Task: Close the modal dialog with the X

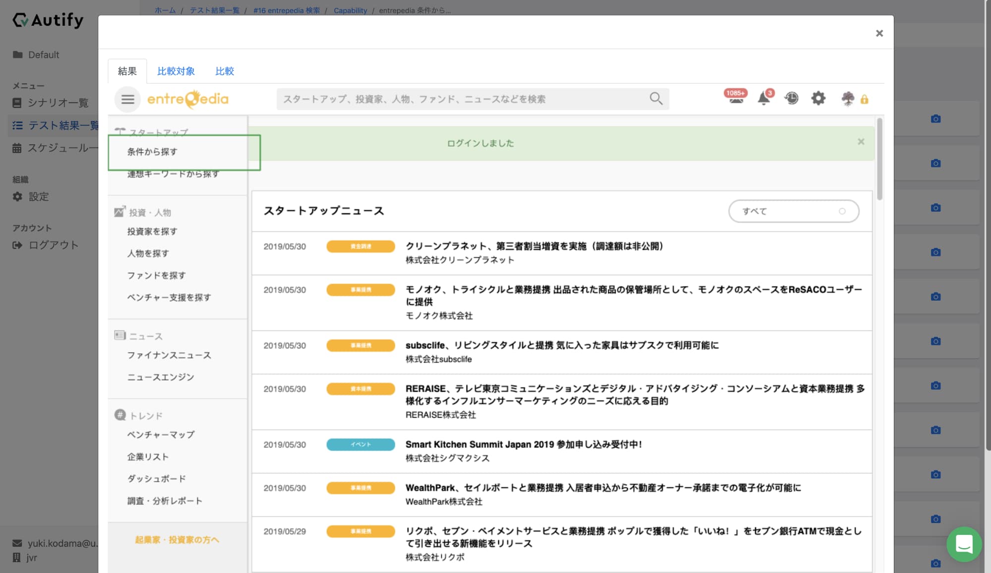Action: 879,33
